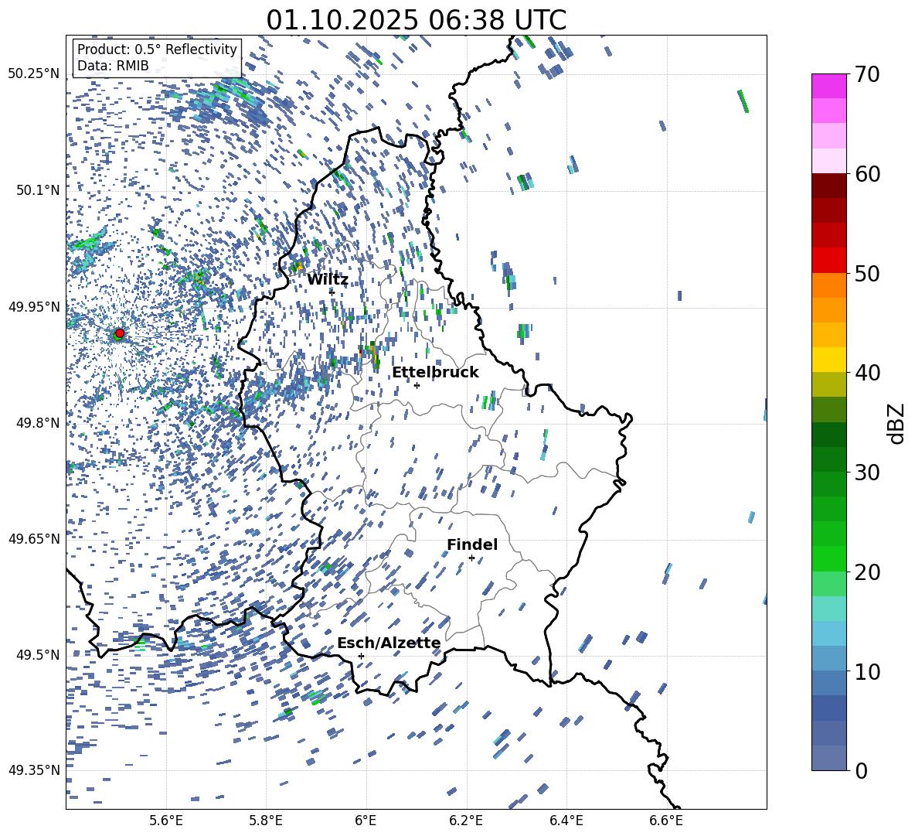Click the magenta 70 dBZ colorbar segment
Screen dimensions: 915x836
click(828, 86)
